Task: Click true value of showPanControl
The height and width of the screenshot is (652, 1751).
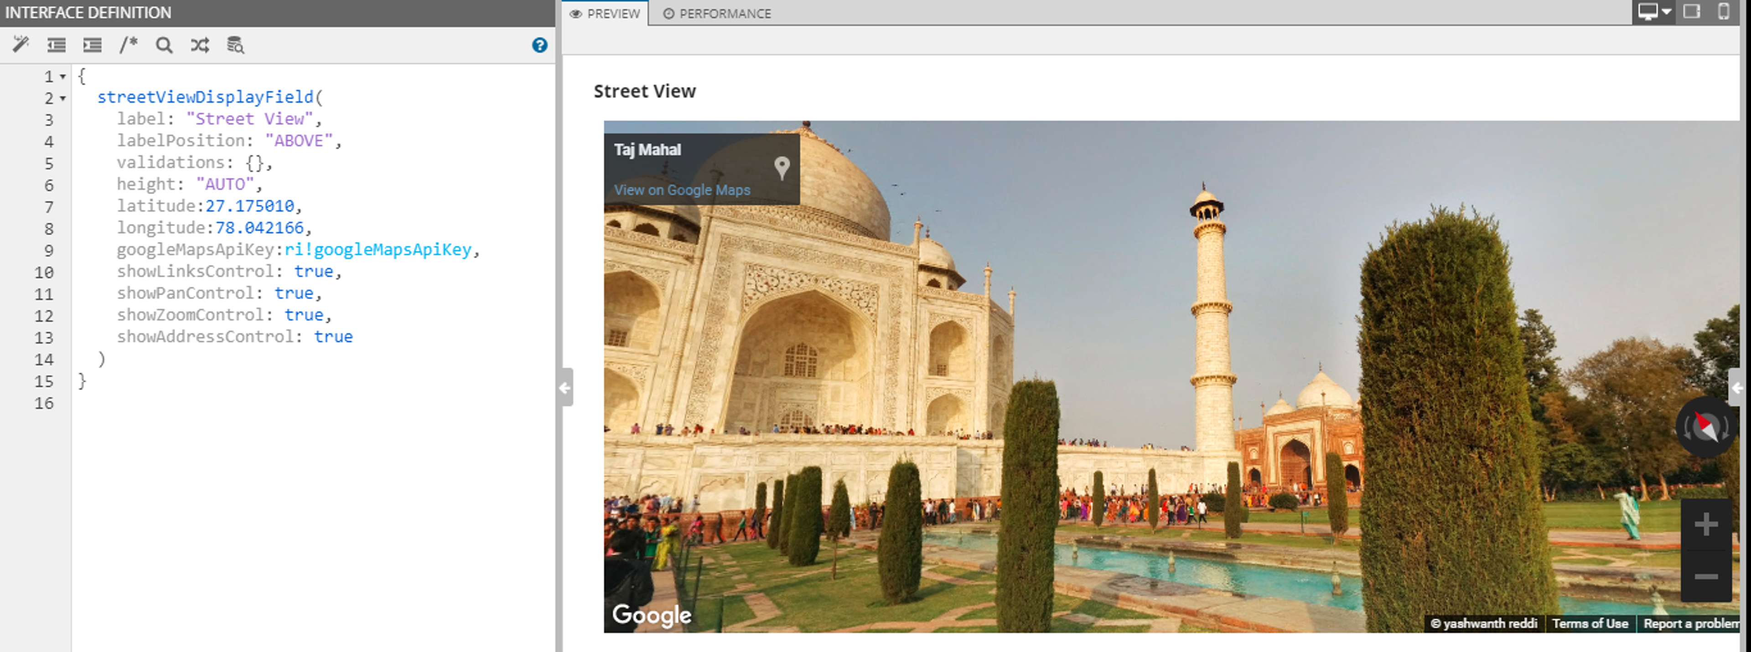Action: pyautogui.click(x=294, y=293)
